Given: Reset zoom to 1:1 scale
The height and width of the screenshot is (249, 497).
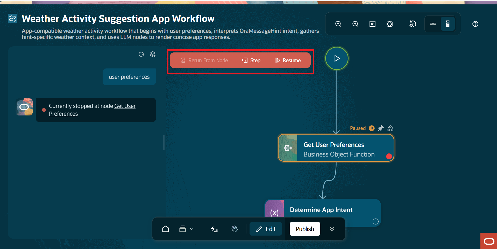Looking at the screenshot, I should point(372,24).
